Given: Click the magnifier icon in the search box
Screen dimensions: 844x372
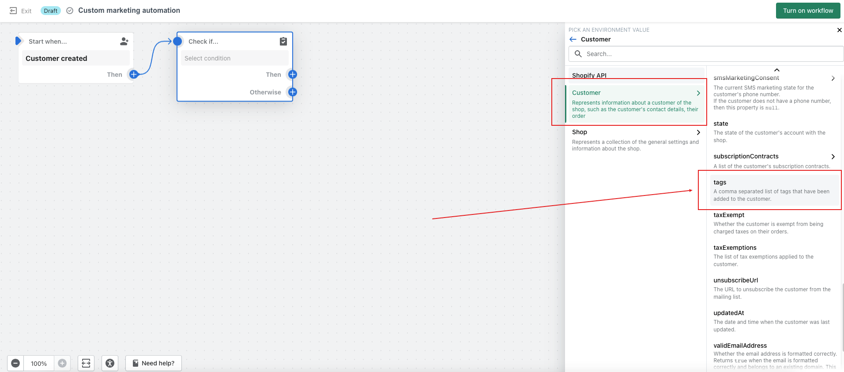Looking at the screenshot, I should tap(578, 54).
